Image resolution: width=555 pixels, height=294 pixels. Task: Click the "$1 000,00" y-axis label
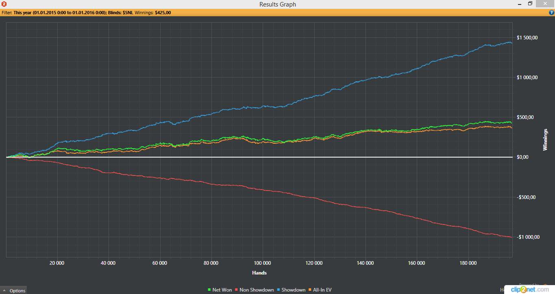coord(527,78)
